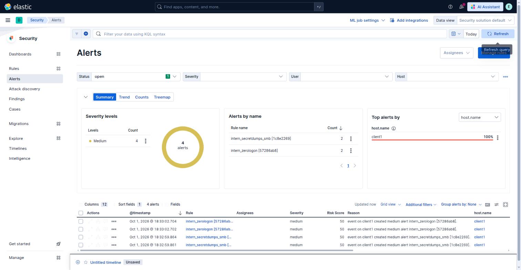Check the alert at 18:32:59.864

81,237
